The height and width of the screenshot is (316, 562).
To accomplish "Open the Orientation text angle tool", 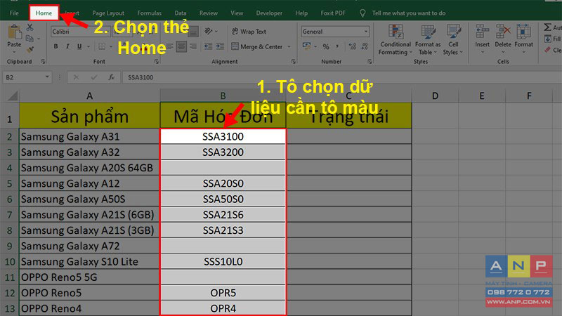I will [208, 32].
